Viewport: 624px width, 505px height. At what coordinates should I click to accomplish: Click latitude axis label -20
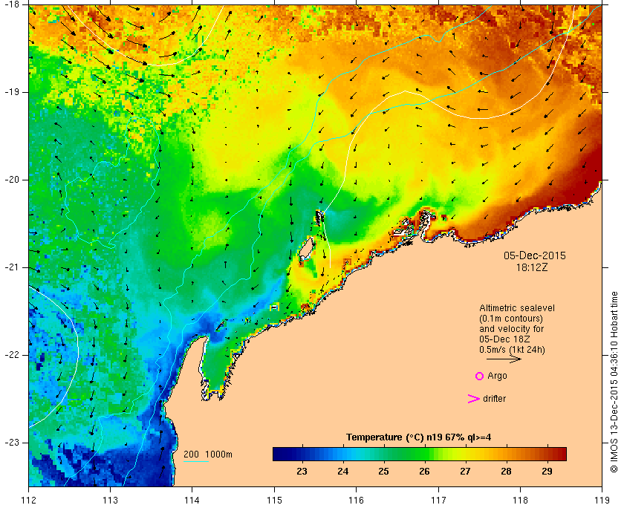point(12,180)
